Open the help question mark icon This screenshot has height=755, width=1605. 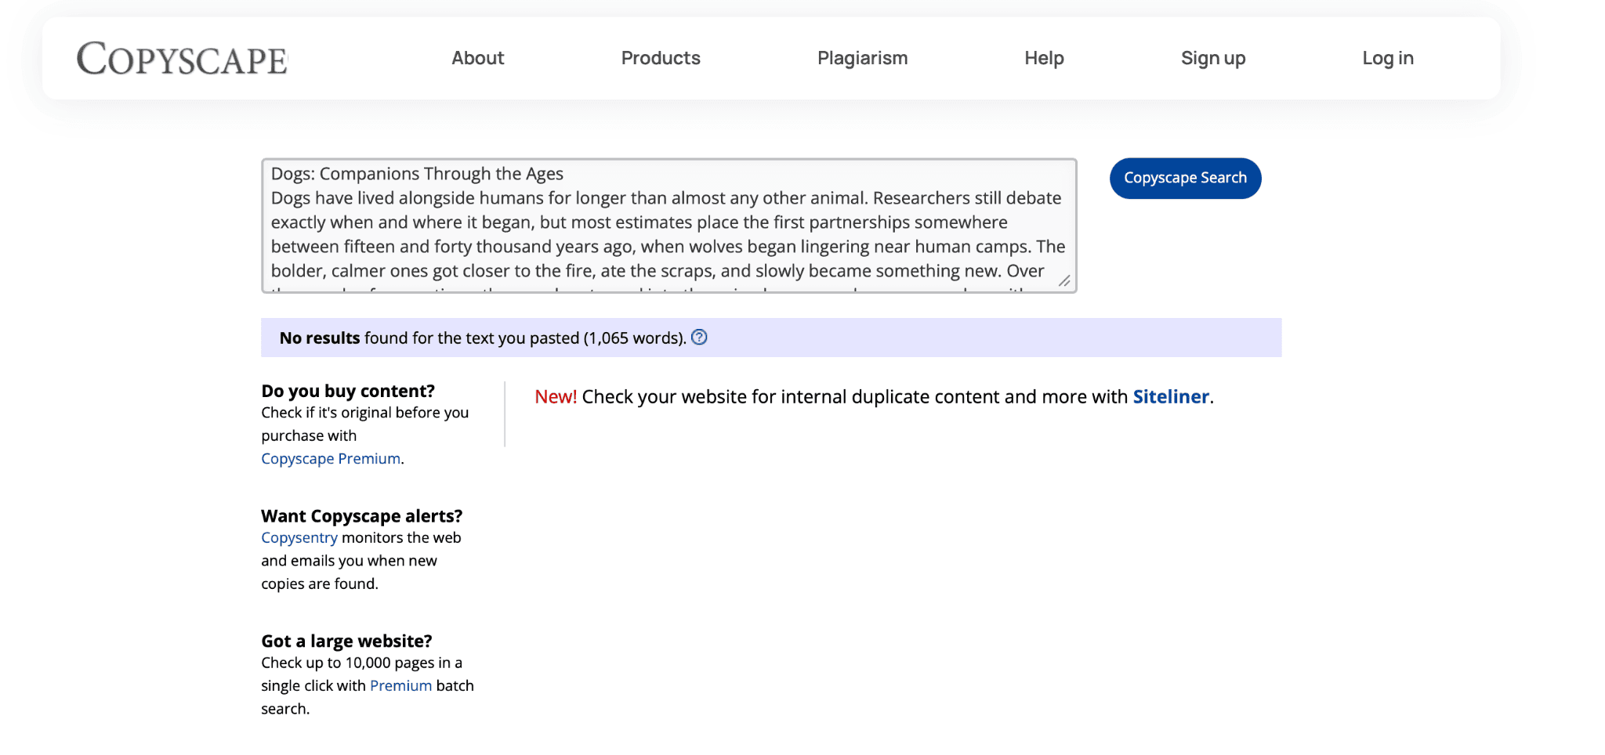[x=699, y=338]
